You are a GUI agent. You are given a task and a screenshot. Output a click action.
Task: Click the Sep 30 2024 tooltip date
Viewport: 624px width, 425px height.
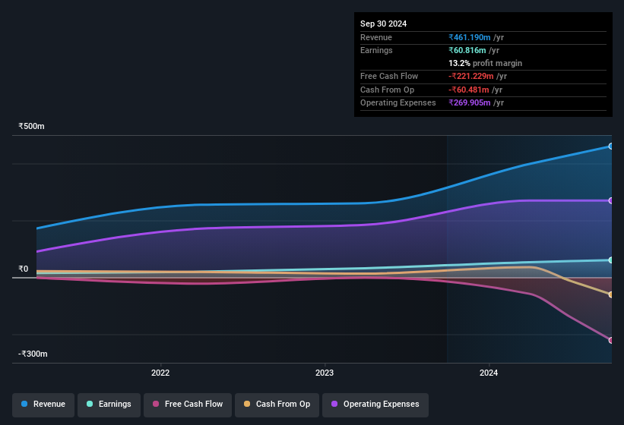coord(384,24)
